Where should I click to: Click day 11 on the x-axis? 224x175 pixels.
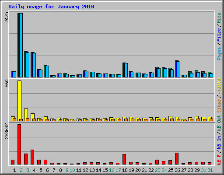tap(79, 170)
